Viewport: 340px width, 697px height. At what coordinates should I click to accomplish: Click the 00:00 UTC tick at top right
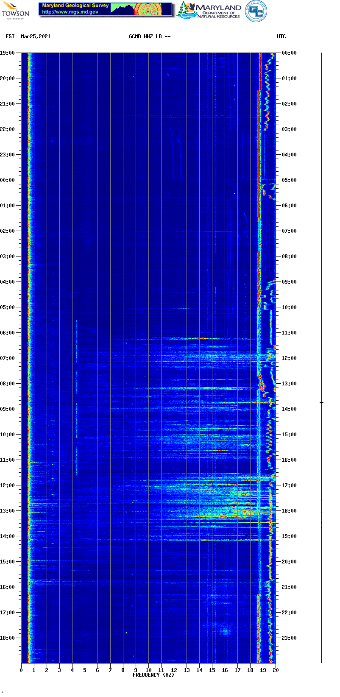point(289,53)
